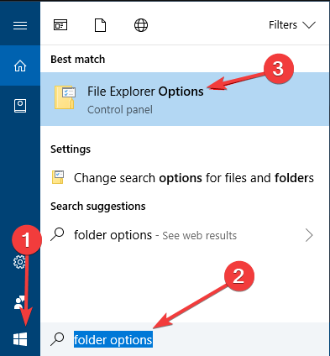This screenshot has height=356, width=330.
Task: Click the Control panel subtitle text
Action: pos(120,109)
